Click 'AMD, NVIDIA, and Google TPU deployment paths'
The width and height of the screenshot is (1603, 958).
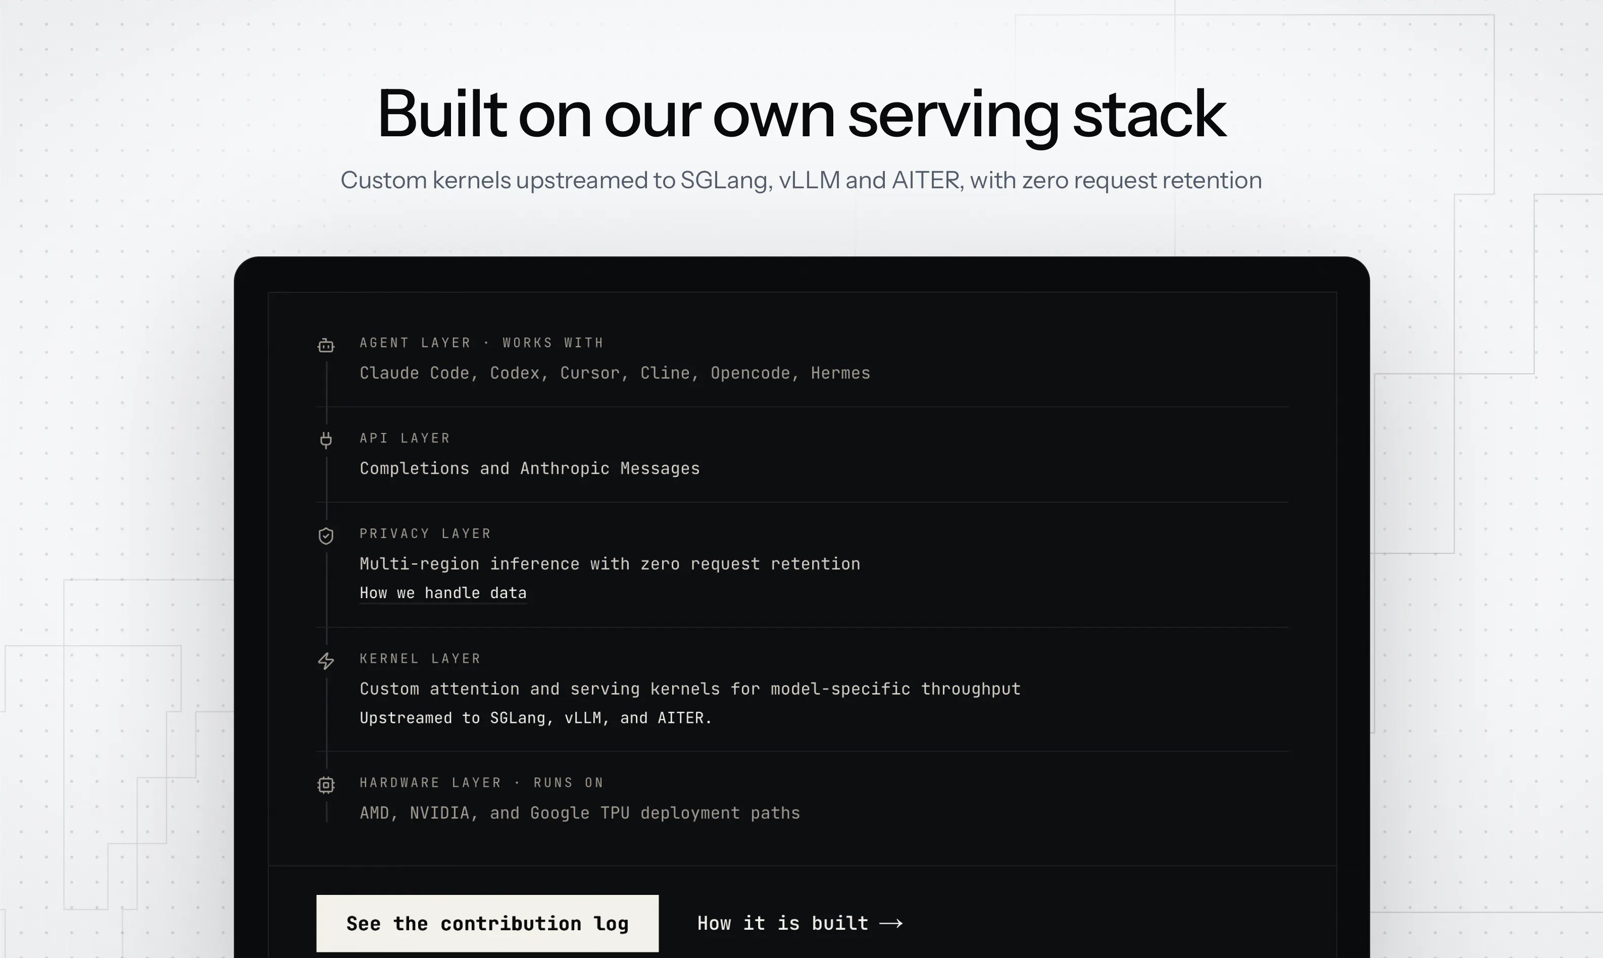[x=580, y=813]
